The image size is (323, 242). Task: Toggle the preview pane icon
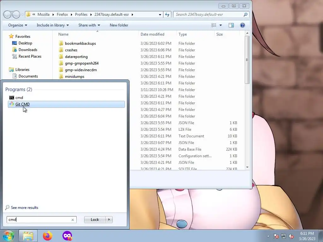(x=231, y=25)
